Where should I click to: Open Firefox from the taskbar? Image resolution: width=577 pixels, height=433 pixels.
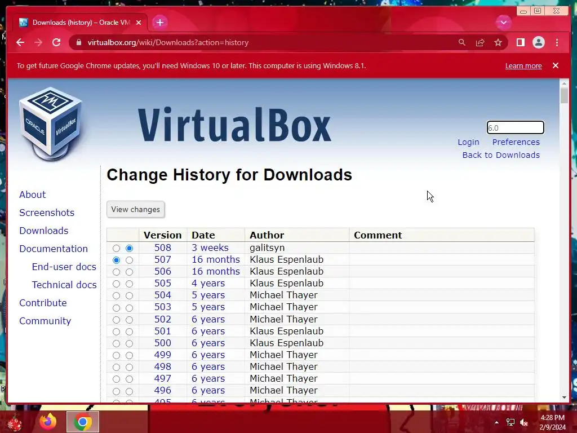tap(48, 421)
